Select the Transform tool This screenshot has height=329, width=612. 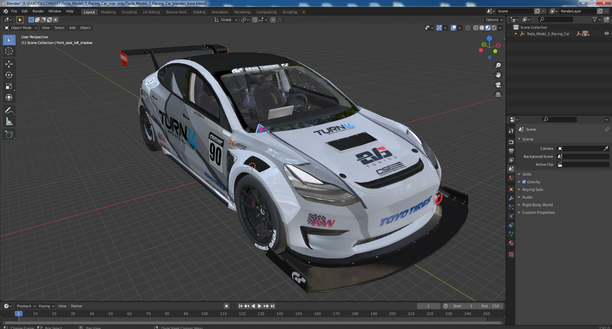pos(9,97)
